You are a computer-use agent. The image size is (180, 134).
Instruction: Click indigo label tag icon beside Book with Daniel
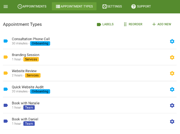click(x=5, y=121)
